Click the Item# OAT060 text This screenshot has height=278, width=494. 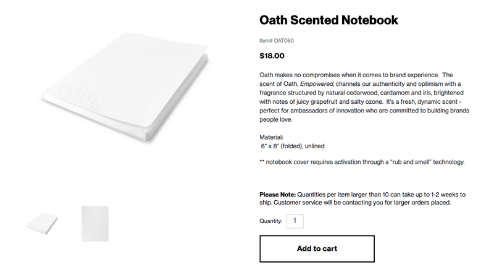[277, 41]
